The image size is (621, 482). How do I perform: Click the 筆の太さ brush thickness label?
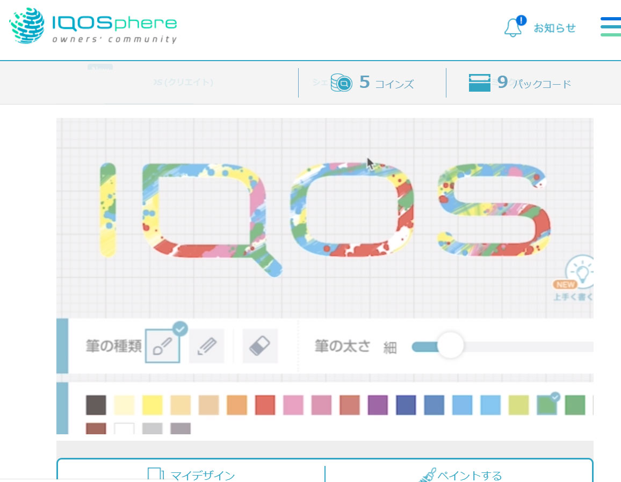coord(342,346)
